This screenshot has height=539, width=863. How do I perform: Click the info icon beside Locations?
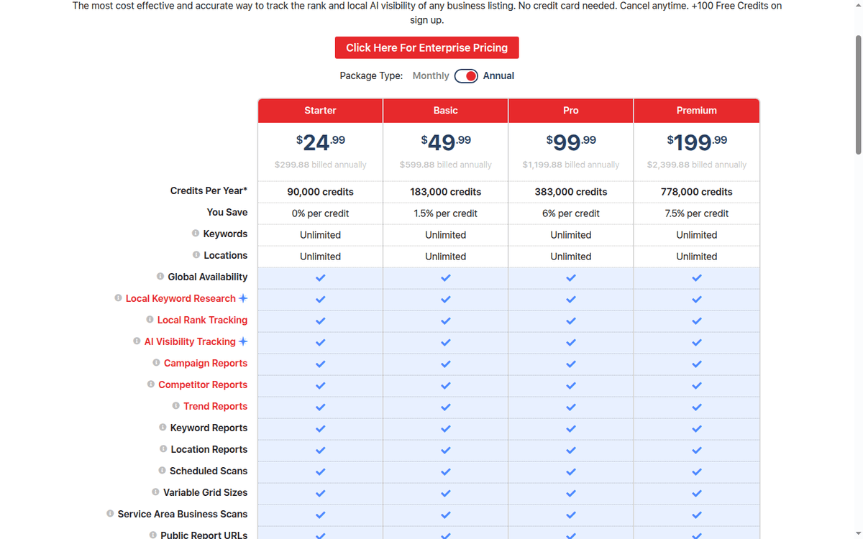[x=196, y=255]
